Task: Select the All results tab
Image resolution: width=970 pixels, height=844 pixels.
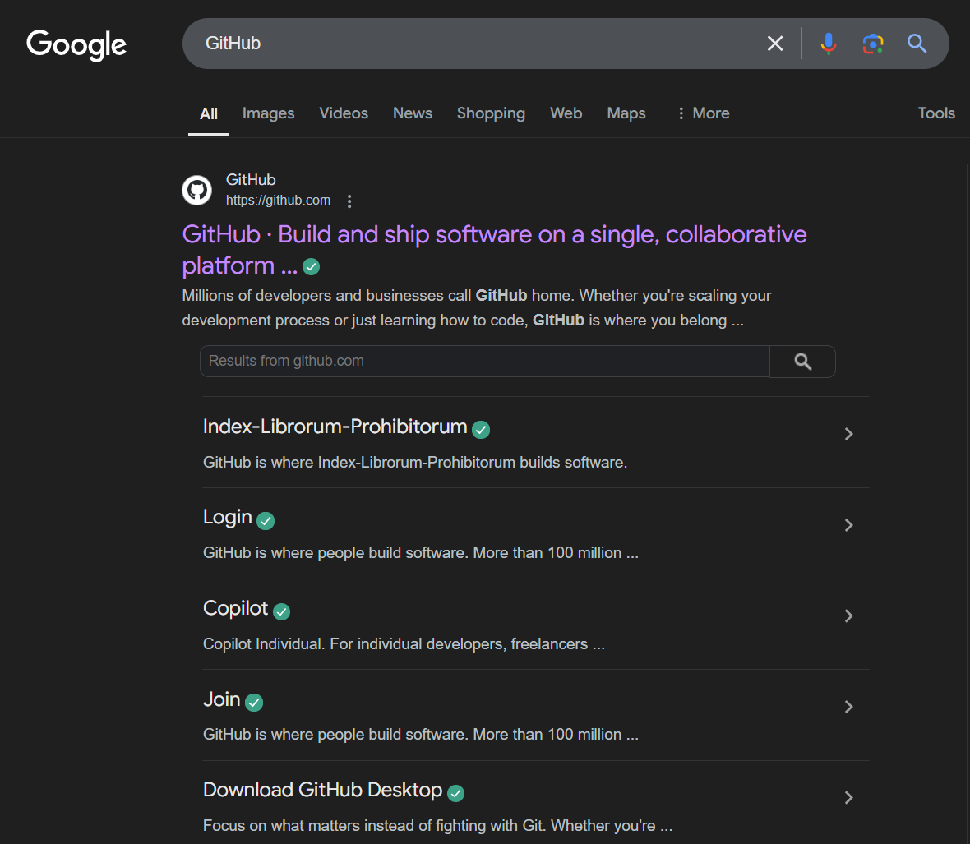Action: click(x=209, y=113)
